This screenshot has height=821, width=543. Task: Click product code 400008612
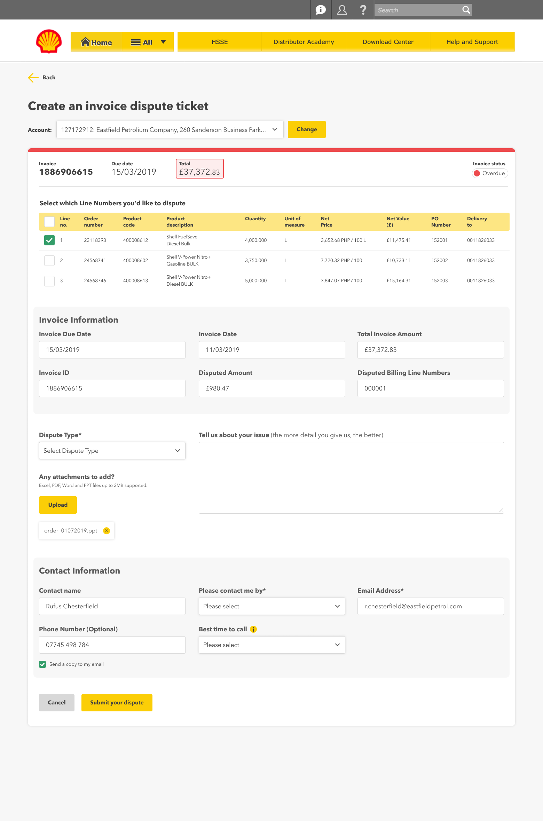[135, 240]
